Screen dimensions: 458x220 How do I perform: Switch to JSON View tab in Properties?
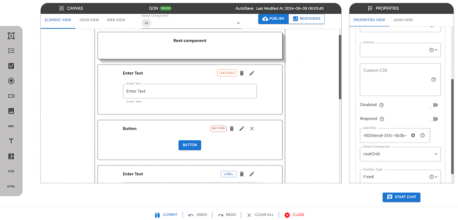click(403, 20)
